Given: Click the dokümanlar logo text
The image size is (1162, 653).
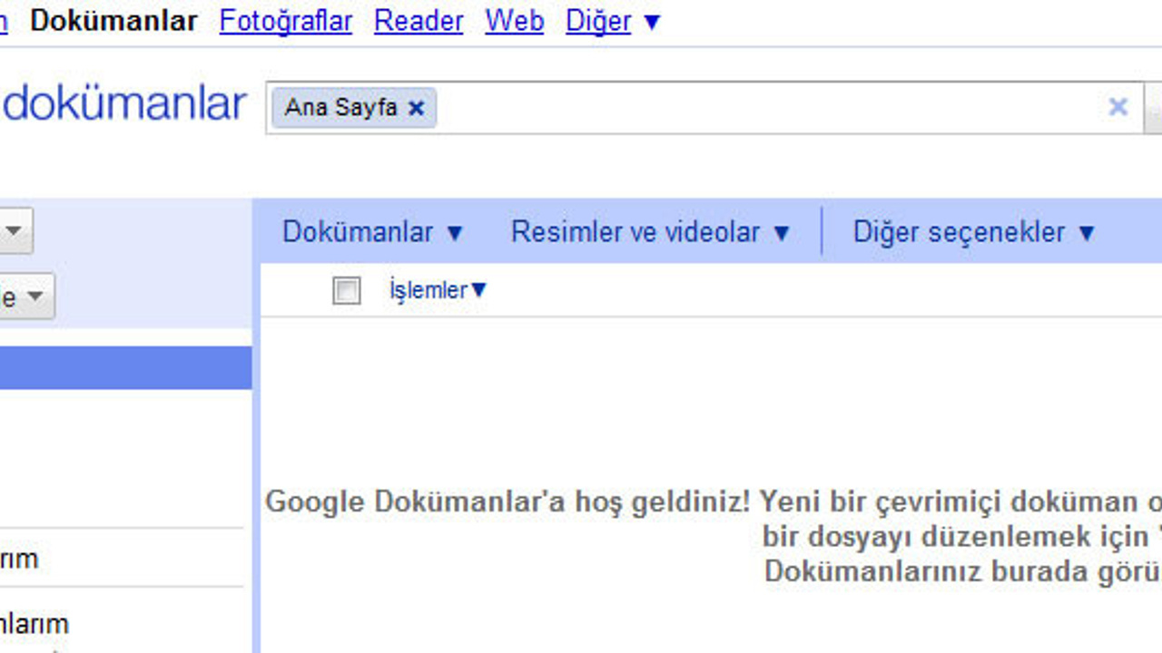Looking at the screenshot, I should tap(124, 105).
